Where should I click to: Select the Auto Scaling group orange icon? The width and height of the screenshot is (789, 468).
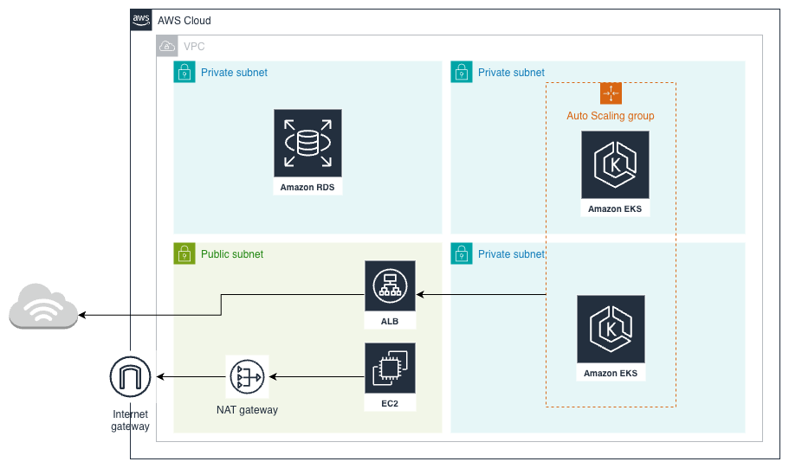tap(611, 93)
